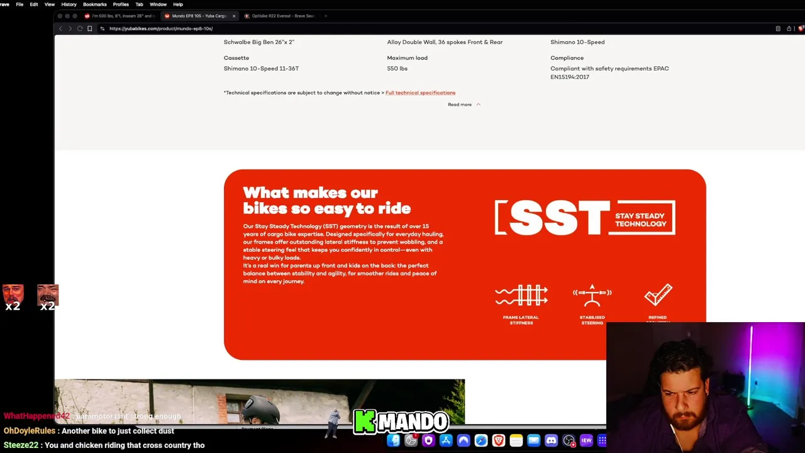The image size is (805, 453).
Task: Click the "550 lbs" maximum load value
Action: 397,69
